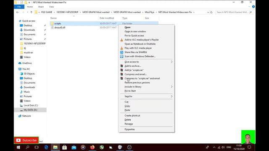Image resolution: width=269 pixels, height=151 pixels.
Task: Select Create shortcut
Action: pos(132,116)
